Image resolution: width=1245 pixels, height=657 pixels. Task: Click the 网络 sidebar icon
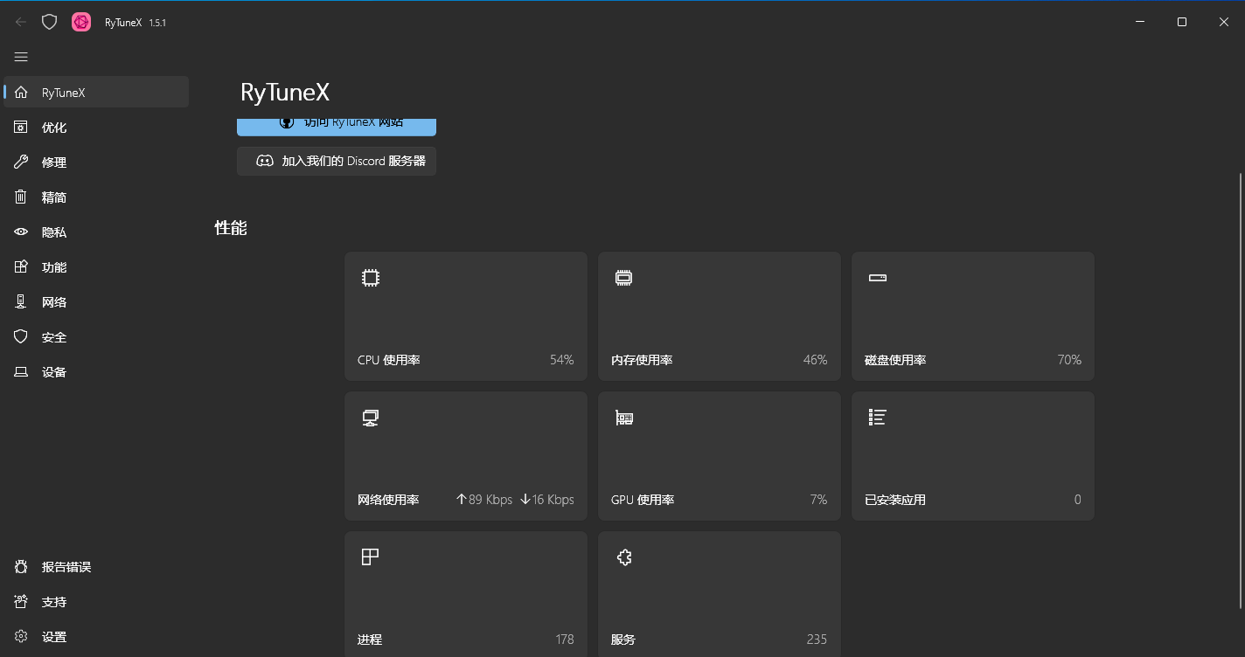tap(21, 302)
